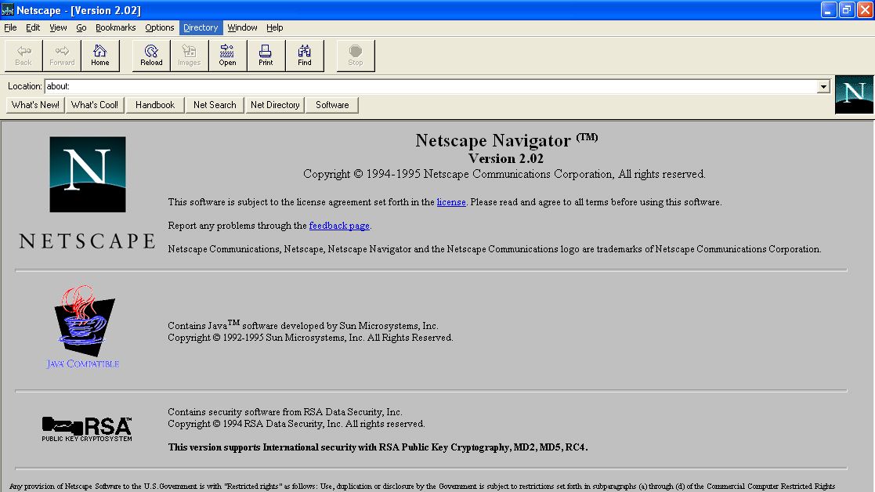Click the NETSCAPE wordmark below the logo
This screenshot has height=492, width=875.
(x=87, y=241)
